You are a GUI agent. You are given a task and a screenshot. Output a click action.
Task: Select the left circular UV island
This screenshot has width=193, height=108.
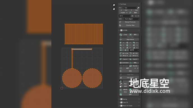[72, 78]
